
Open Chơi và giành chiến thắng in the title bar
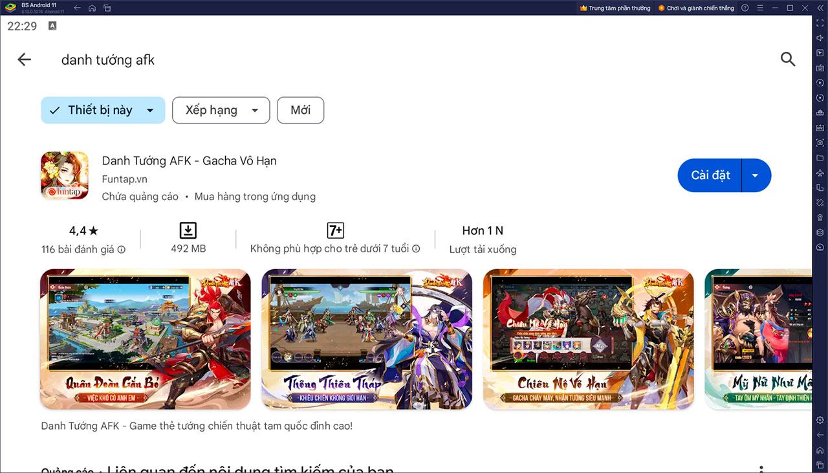[x=696, y=8]
